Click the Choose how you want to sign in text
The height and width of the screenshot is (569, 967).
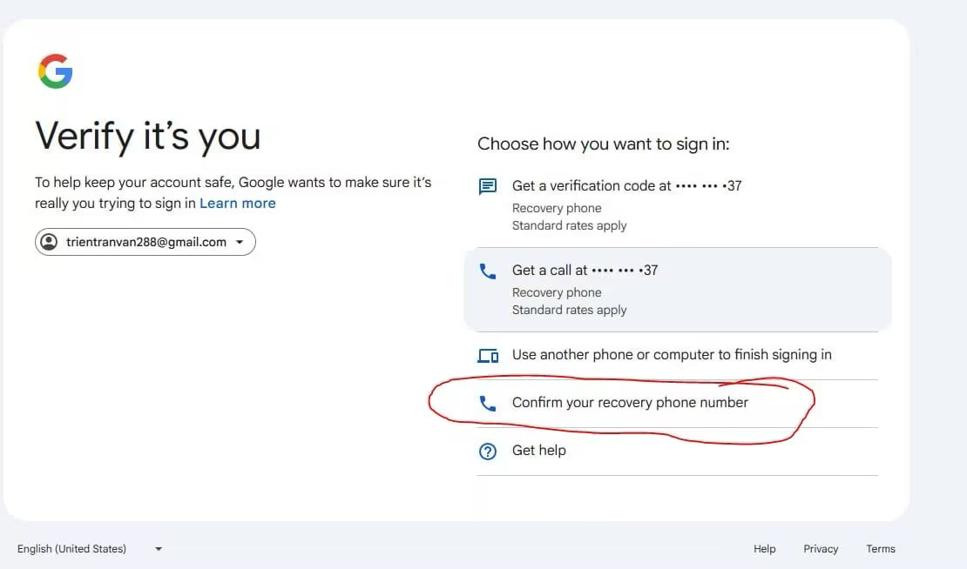point(603,144)
